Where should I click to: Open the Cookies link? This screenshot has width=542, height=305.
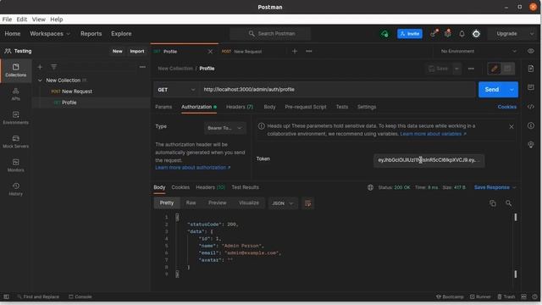506,107
